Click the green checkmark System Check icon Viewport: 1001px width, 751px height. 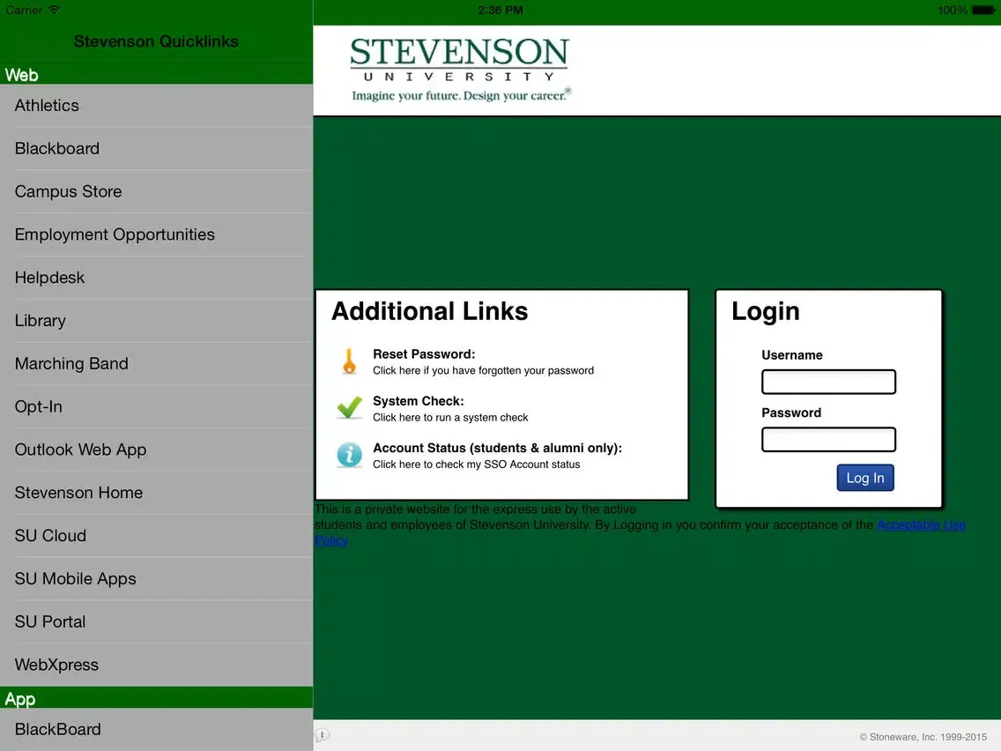349,407
